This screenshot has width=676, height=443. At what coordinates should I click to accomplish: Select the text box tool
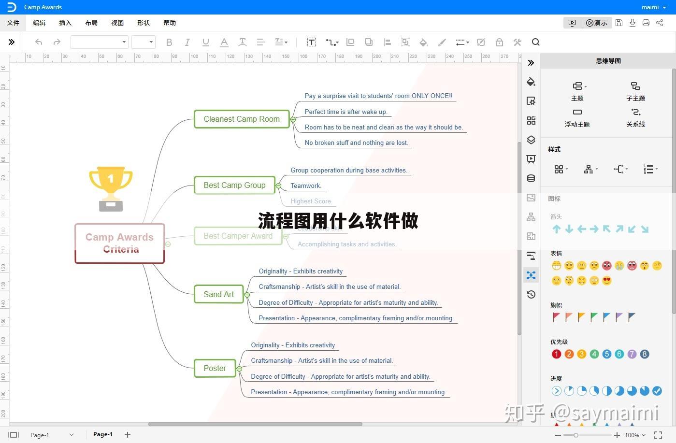(312, 42)
